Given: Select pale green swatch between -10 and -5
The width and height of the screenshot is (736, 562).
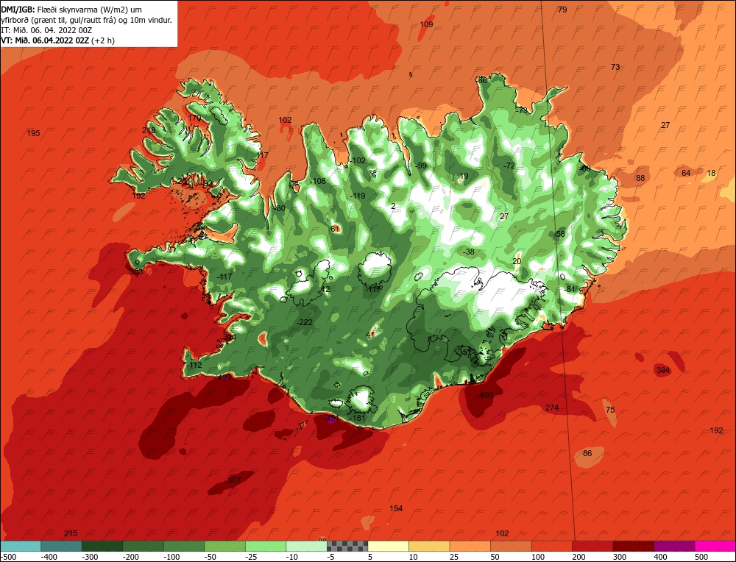Looking at the screenshot, I should point(306,546).
